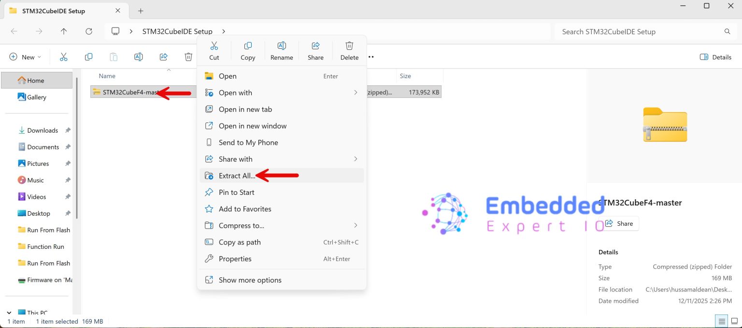742x328 pixels.
Task: Unpin Documents from the sidebar
Action: [68, 147]
